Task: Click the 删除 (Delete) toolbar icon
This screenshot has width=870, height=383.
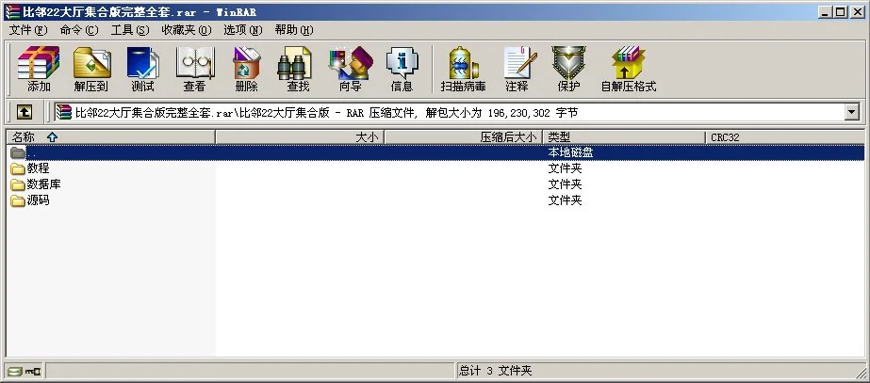Action: [246, 69]
